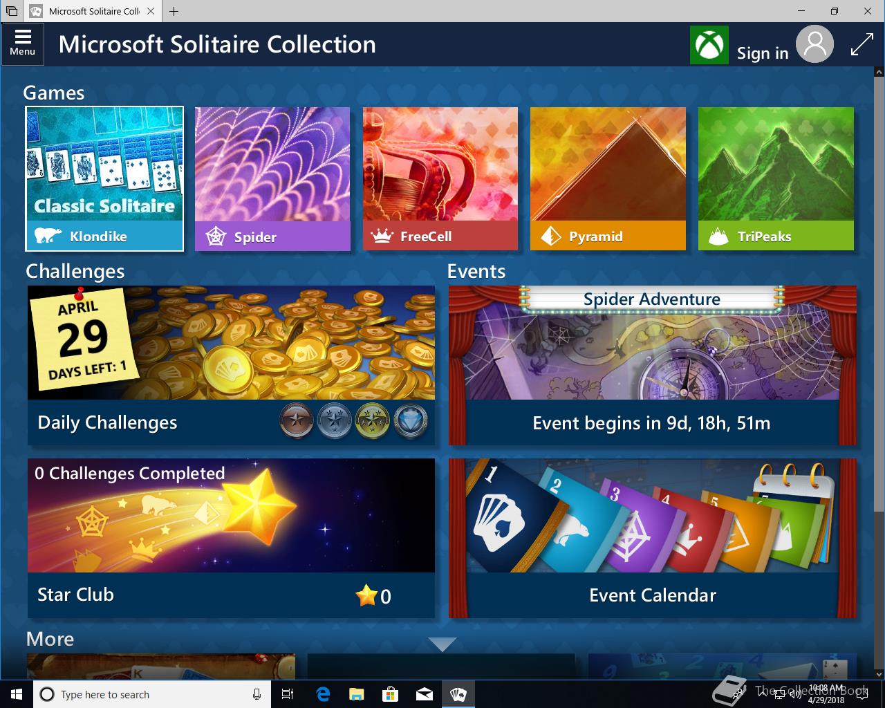This screenshot has width=885, height=708.
Task: Open the Daily Challenges banner
Action: [232, 365]
